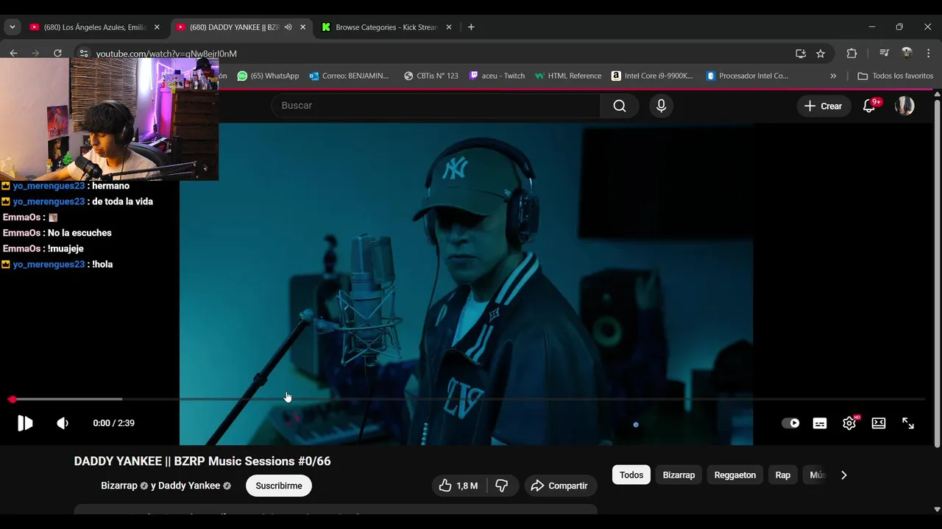Screen dimensions: 942x529
Task: Like the video with the thumbs up
Action: pyautogui.click(x=458, y=486)
